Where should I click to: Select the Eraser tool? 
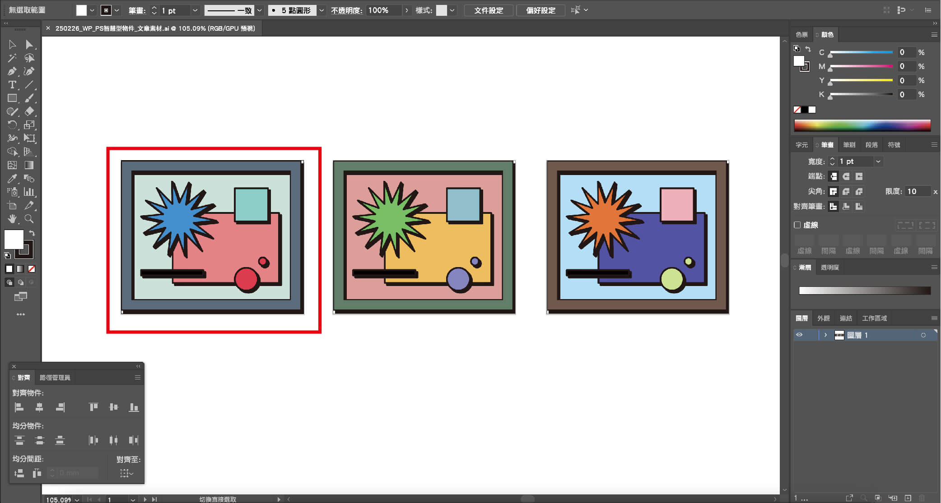tap(29, 111)
